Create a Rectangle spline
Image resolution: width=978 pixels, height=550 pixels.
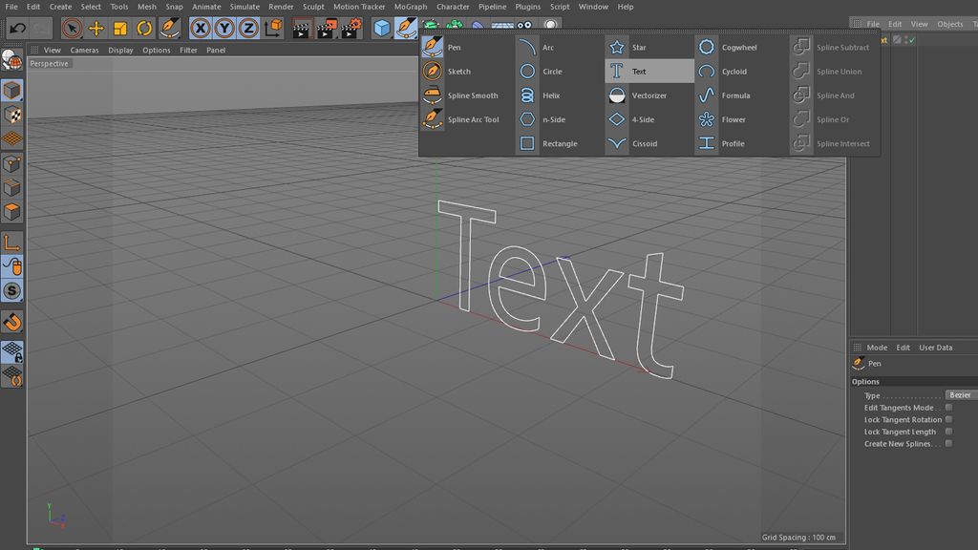tap(559, 142)
